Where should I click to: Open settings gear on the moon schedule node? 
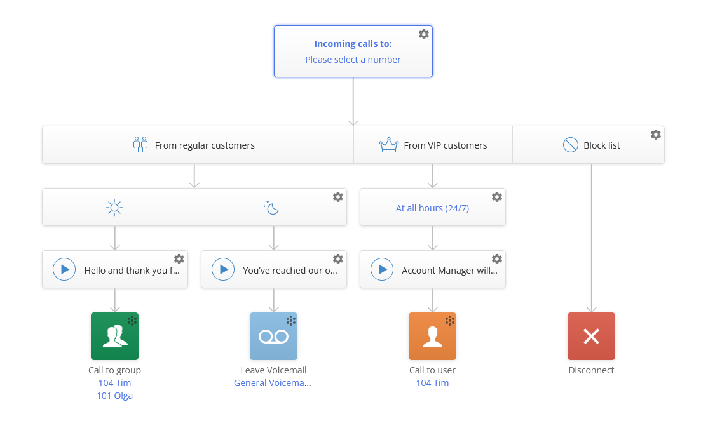coord(338,197)
